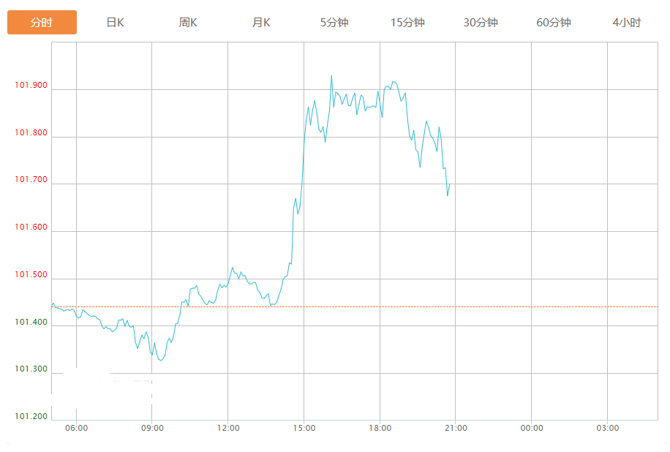Click the 09:00 time axis label
Image resolution: width=670 pixels, height=452 pixels.
(152, 429)
